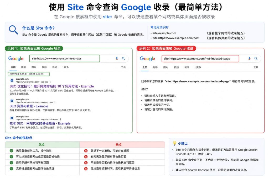Select the 图片 tab in the 示例 2 panel

166,67
